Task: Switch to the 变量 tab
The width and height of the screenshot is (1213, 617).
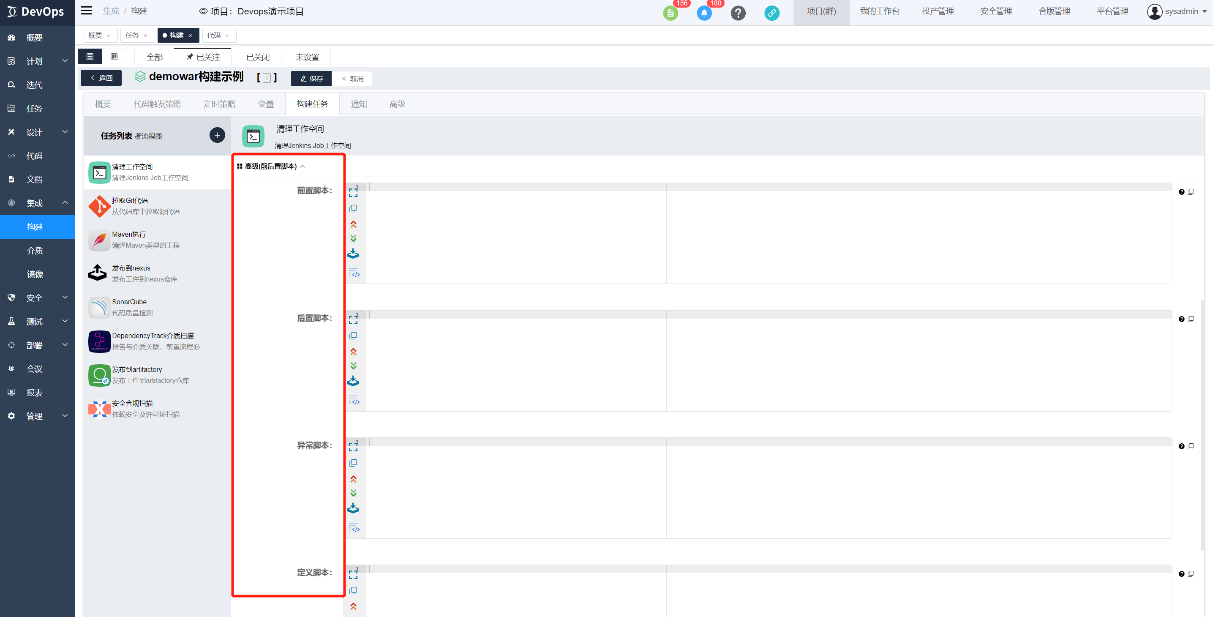Action: tap(266, 104)
